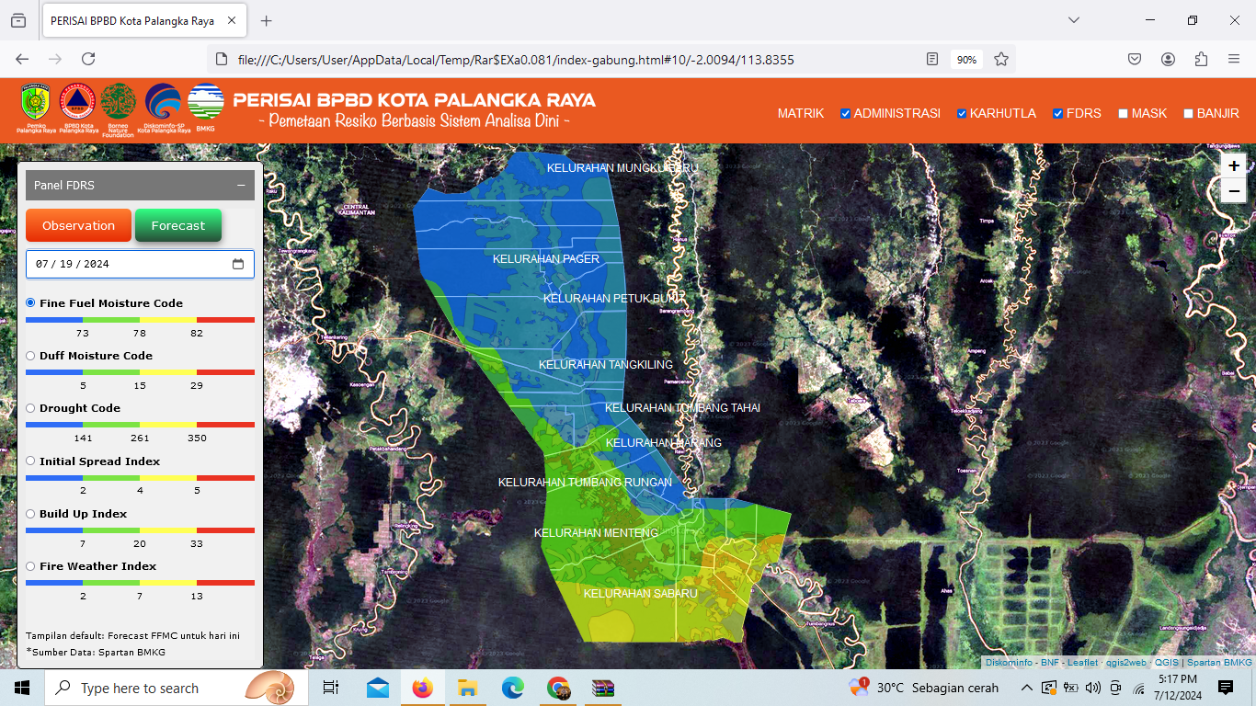1256x706 pixels.
Task: Toggle reader view icon
Action: (x=932, y=59)
